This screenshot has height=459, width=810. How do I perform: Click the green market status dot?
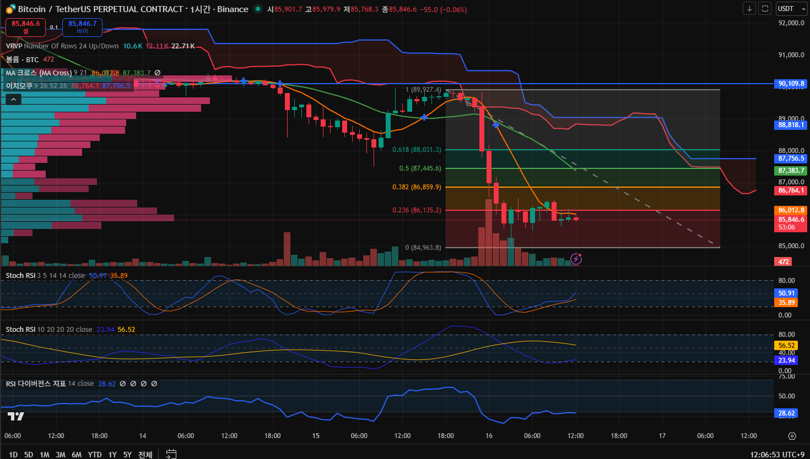tap(257, 9)
